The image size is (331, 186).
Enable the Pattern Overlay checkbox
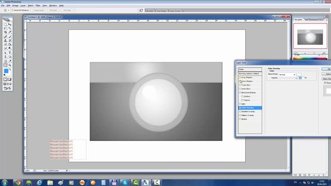pyautogui.click(x=240, y=115)
